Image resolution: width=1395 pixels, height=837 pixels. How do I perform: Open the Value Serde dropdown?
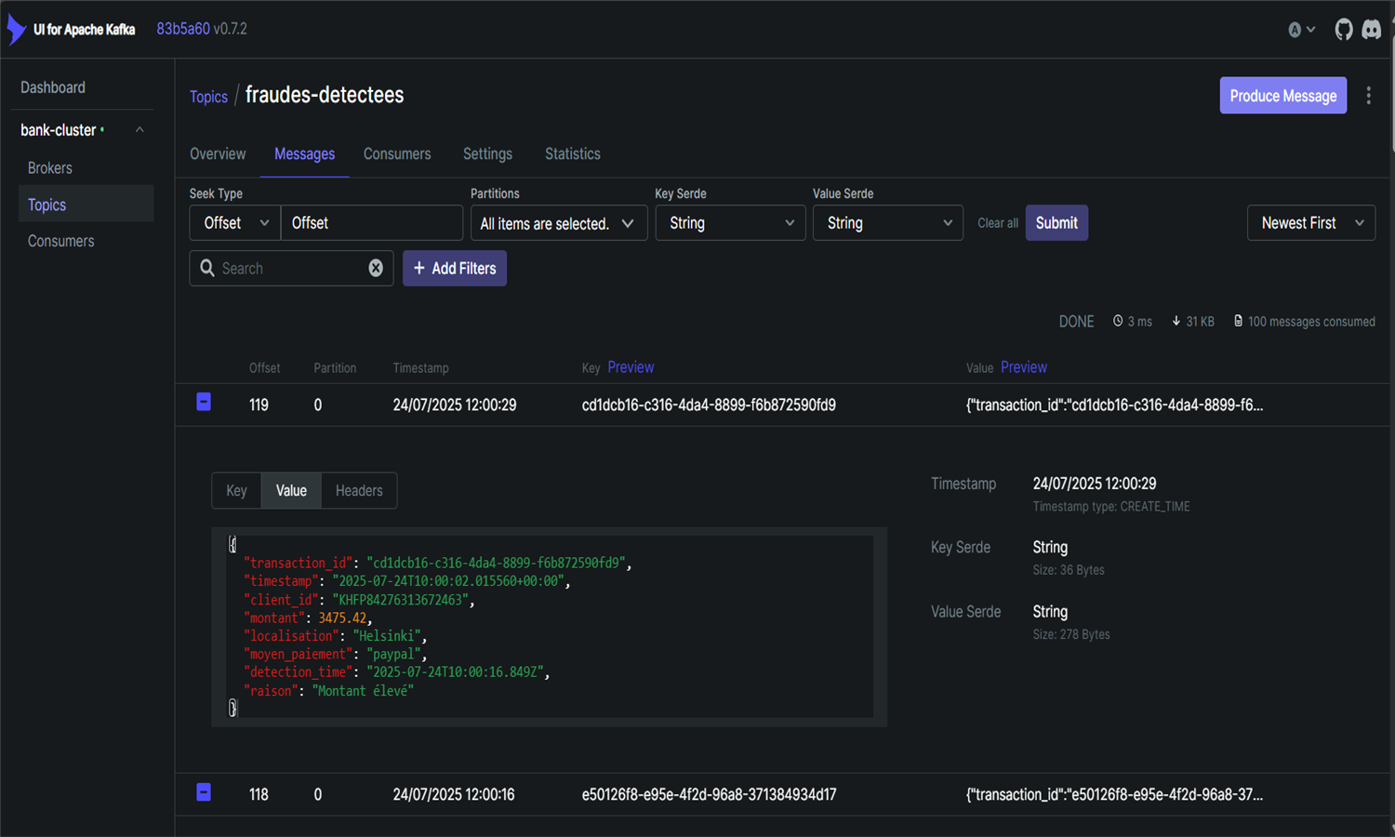click(888, 223)
